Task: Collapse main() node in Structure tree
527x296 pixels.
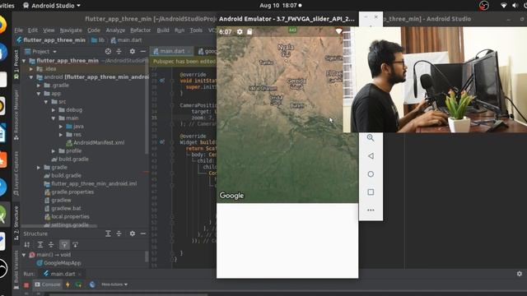Action: point(24,255)
